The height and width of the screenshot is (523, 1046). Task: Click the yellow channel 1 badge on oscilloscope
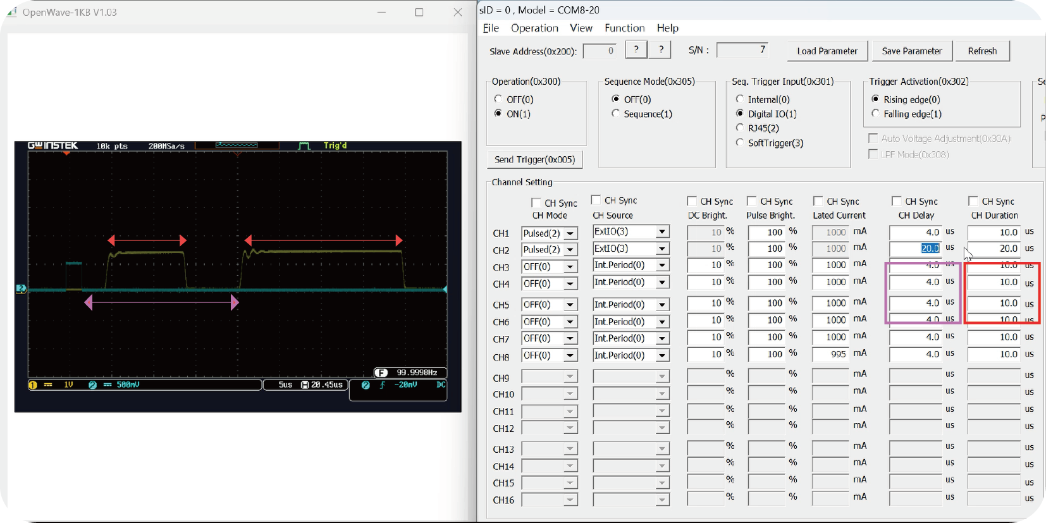point(33,385)
